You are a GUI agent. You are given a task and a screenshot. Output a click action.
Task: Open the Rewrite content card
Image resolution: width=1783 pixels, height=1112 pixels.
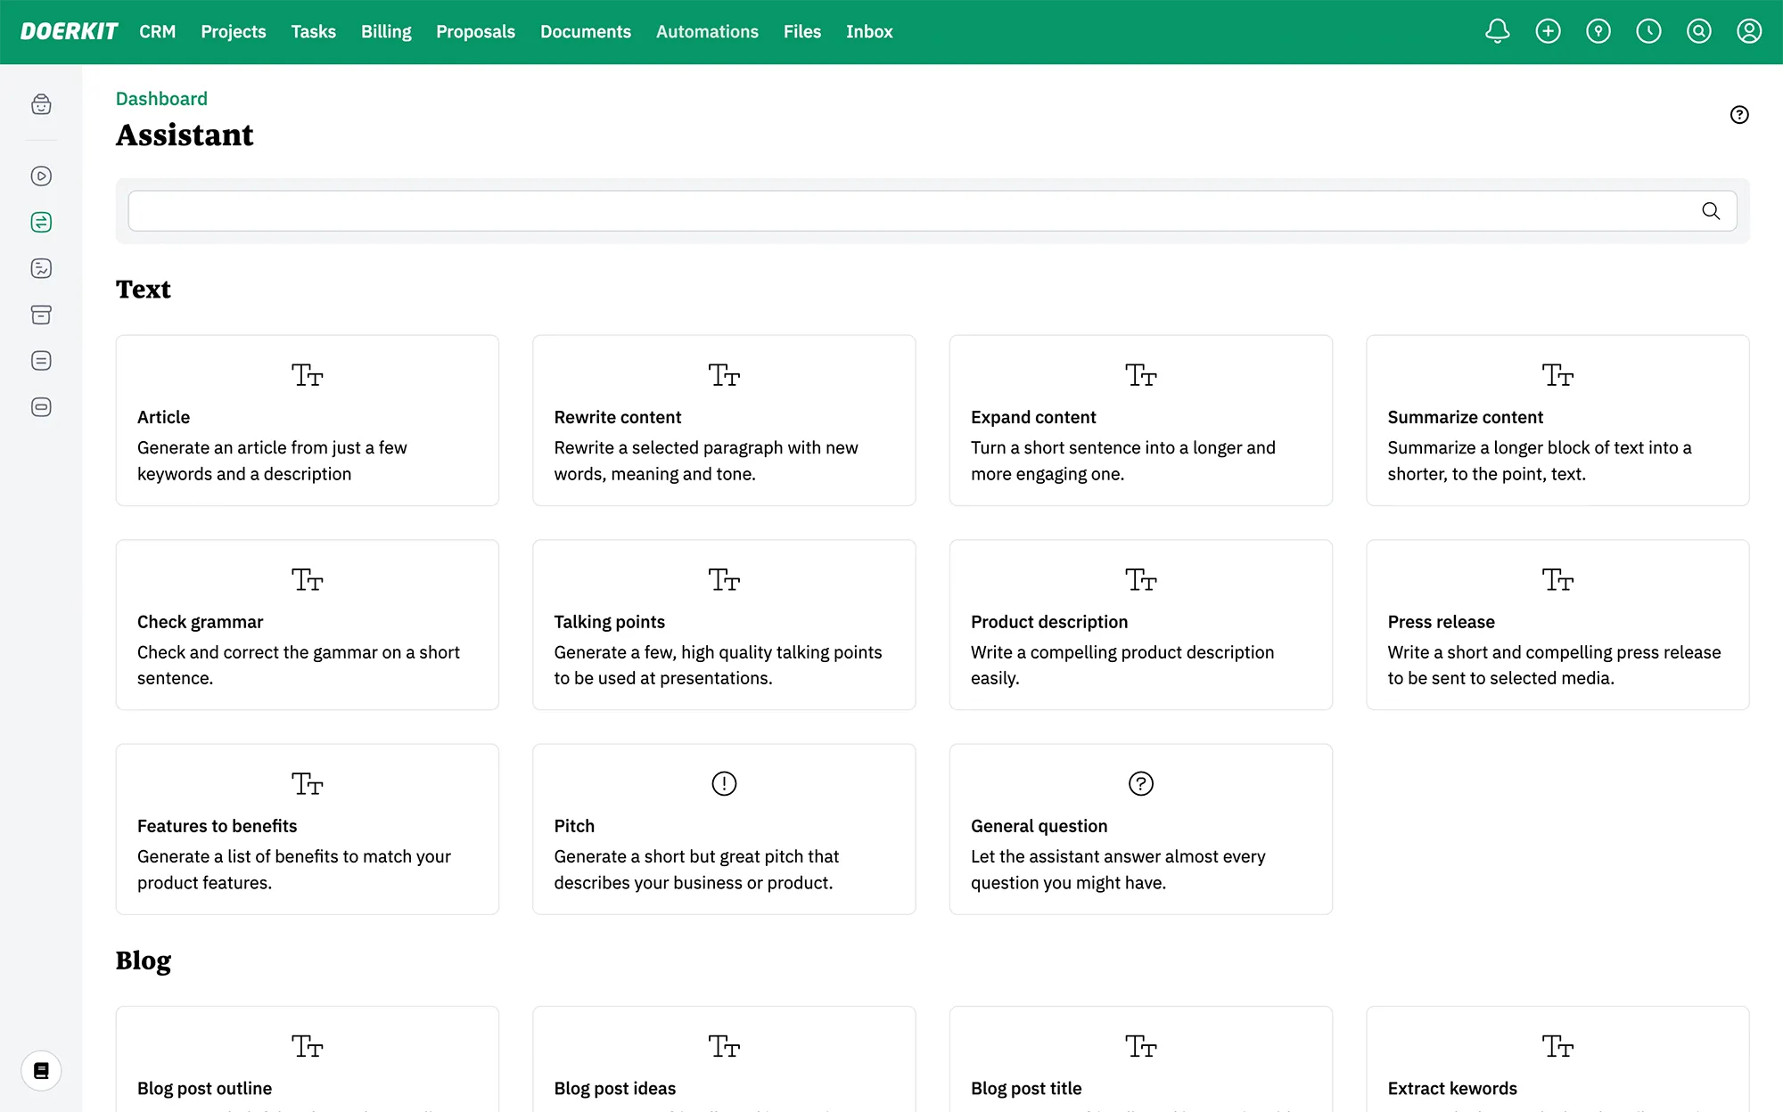[724, 421]
